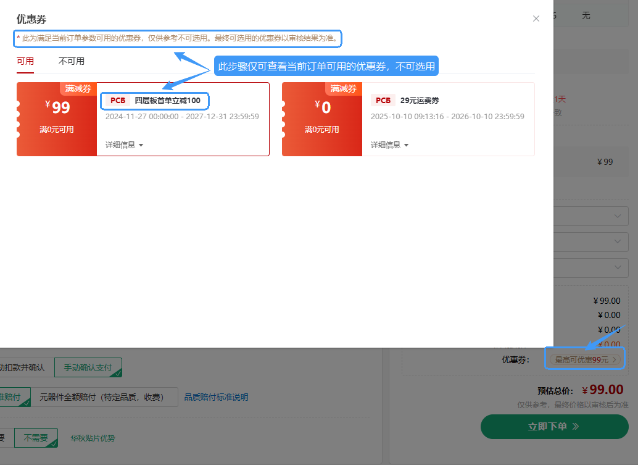The image size is (638, 465).
Task: Click the PCB tag on 29元运费券 coupon
Action: (383, 100)
